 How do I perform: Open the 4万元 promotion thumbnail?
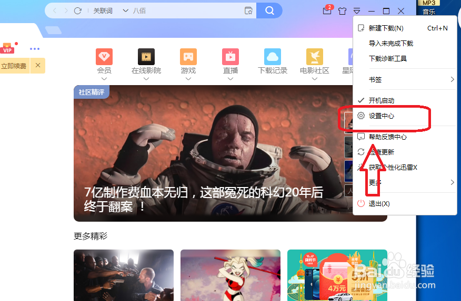[337, 275]
